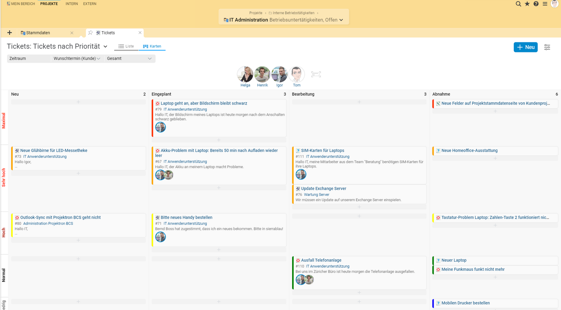Open the Wunschtermin (Kunde) dropdown

point(77,58)
